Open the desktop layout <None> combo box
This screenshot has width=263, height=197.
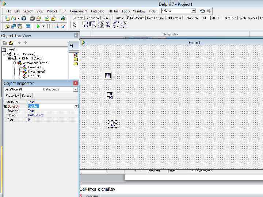click(x=178, y=11)
